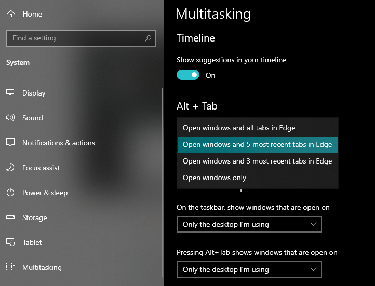Image resolution: width=375 pixels, height=286 pixels.
Task: Open Focus assist moon icon
Action: [10, 168]
